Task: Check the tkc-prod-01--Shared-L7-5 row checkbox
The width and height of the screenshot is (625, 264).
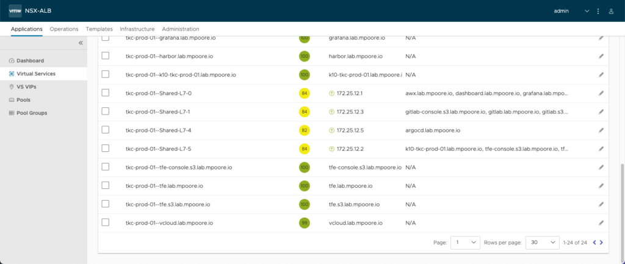Action: [105, 148]
